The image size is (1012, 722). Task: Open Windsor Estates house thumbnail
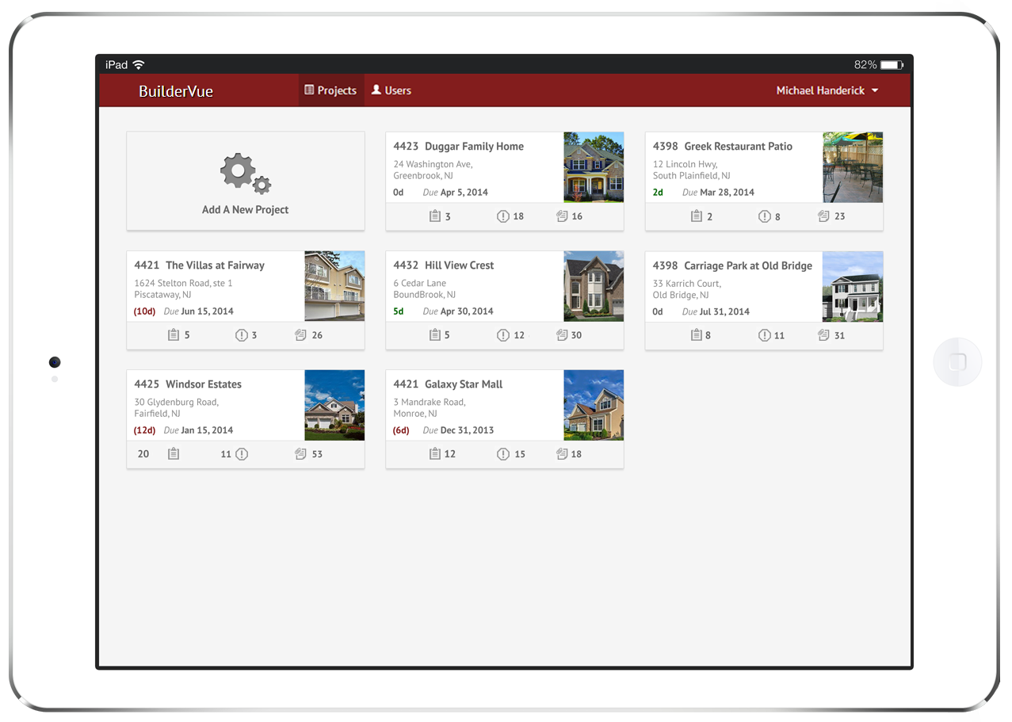(x=334, y=405)
